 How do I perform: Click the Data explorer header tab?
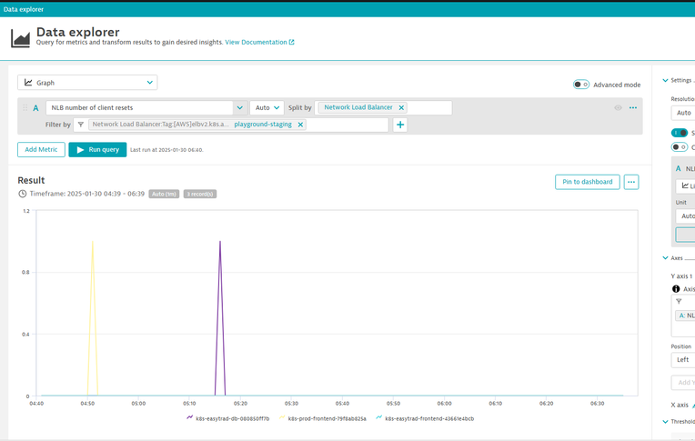pyautogui.click(x=24, y=9)
